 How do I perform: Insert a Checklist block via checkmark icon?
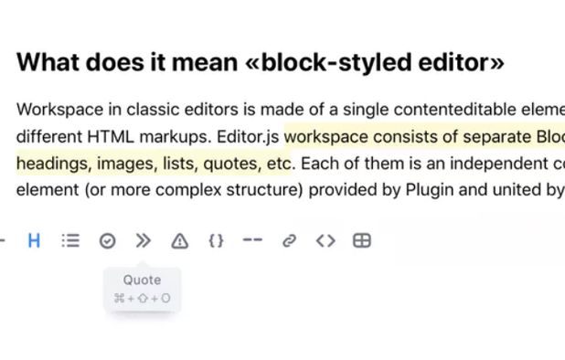tap(107, 241)
